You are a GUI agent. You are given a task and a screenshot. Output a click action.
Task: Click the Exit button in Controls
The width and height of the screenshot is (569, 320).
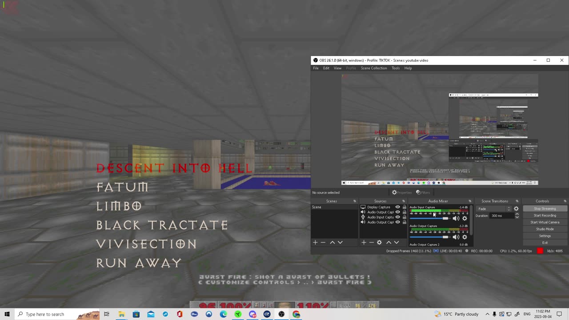tap(545, 243)
